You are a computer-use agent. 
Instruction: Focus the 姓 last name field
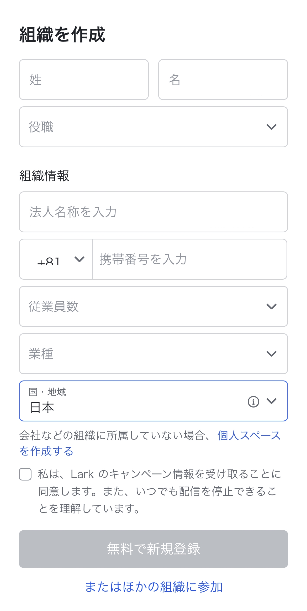84,80
